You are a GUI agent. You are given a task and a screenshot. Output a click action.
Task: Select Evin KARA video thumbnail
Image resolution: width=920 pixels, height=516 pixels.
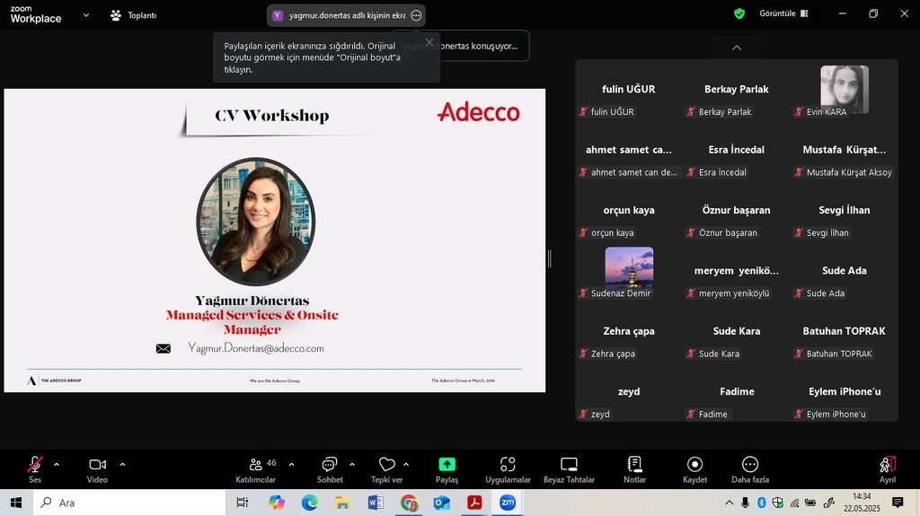coord(845,89)
